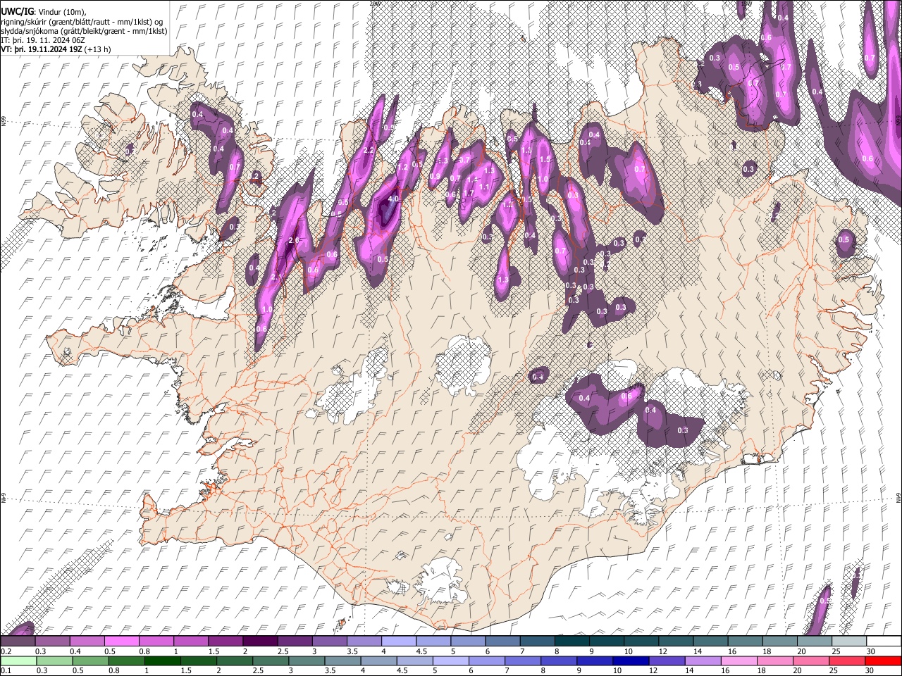This screenshot has height=676, width=902.
Task: Click the upper legend swatch between 1.5 and 2
Action: click(x=227, y=641)
